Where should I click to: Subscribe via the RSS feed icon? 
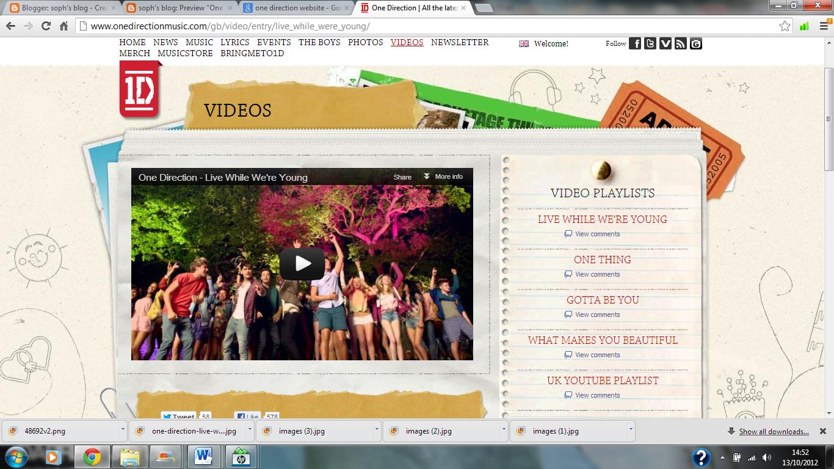coord(680,43)
